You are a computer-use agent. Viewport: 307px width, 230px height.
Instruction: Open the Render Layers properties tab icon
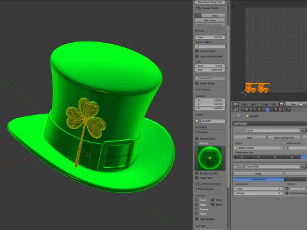point(246,109)
